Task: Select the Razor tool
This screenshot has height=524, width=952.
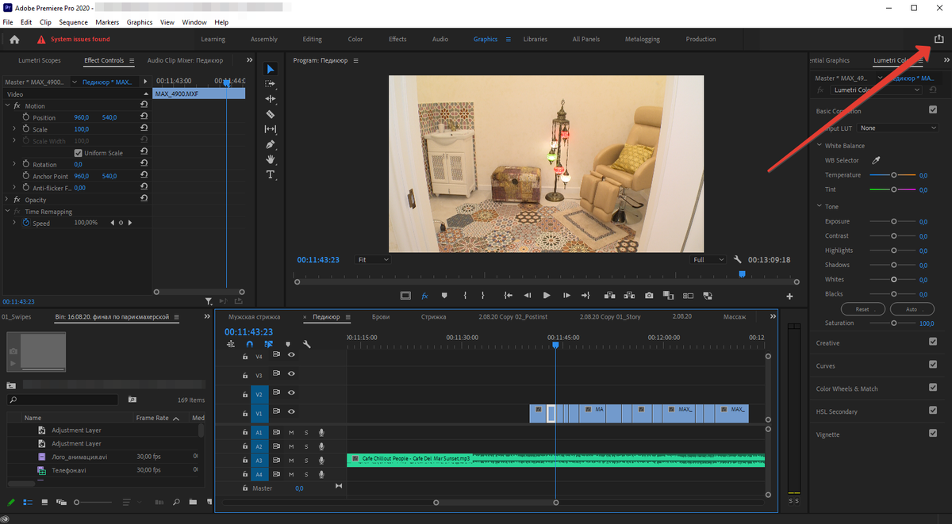Action: coord(270,114)
